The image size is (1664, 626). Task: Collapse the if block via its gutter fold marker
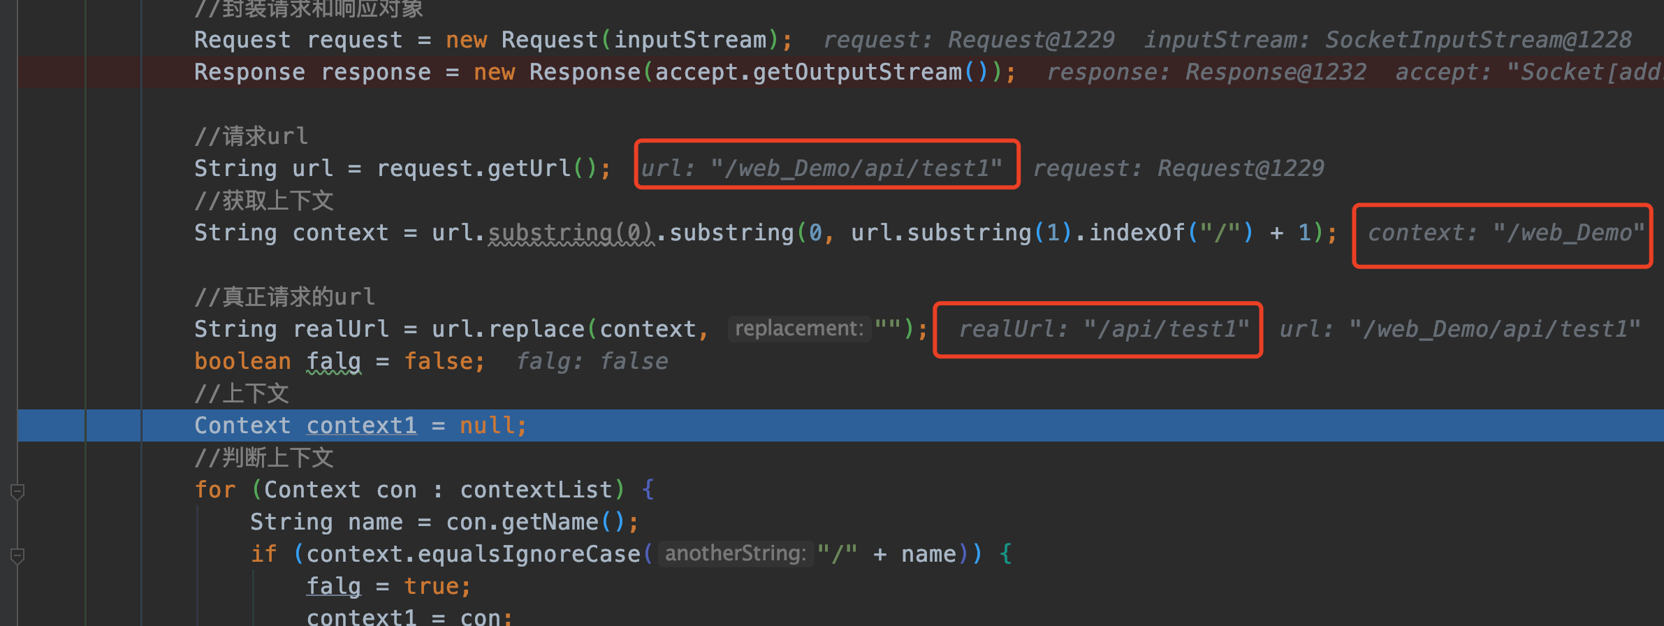[18, 556]
